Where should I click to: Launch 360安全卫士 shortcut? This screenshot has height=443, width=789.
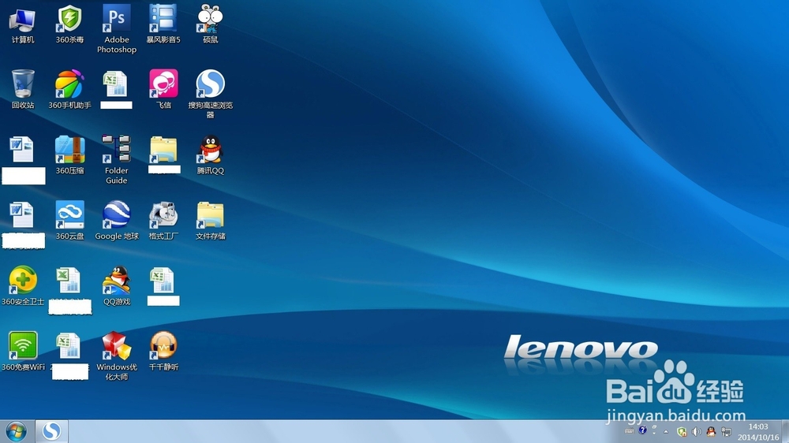[x=23, y=285]
